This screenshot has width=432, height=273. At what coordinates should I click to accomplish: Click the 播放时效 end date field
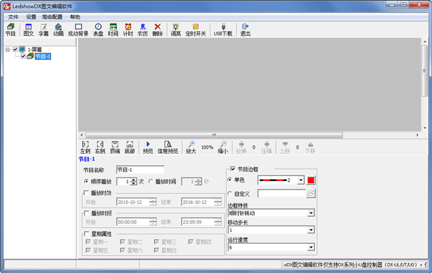(202, 202)
